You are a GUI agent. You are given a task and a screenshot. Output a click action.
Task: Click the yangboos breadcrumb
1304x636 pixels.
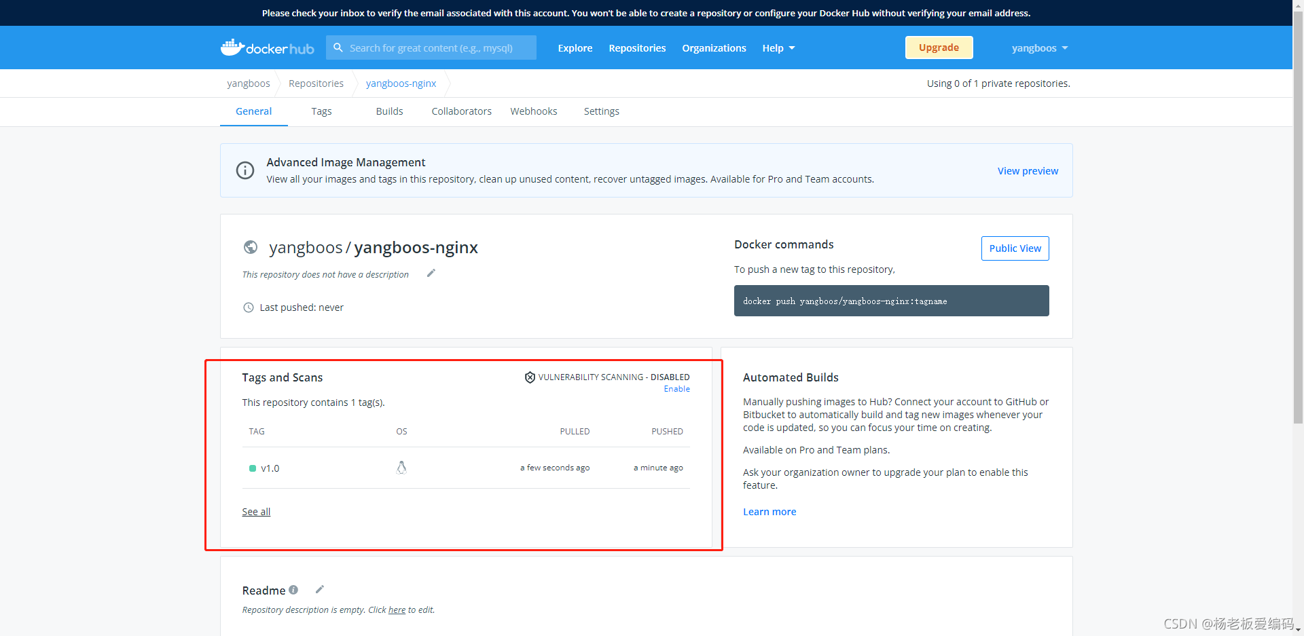(x=249, y=83)
